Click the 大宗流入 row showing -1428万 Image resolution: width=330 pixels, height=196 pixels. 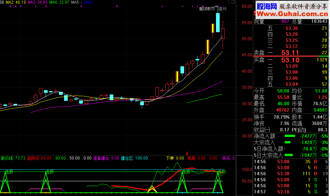(291, 143)
